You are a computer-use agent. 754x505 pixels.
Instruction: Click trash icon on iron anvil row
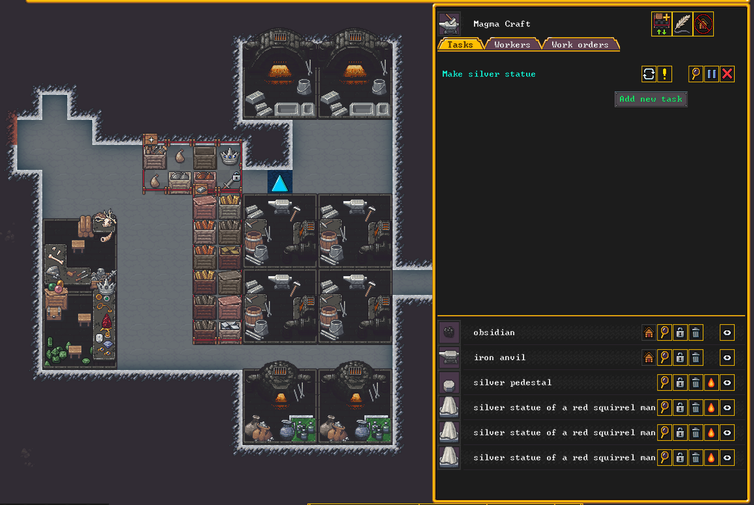tap(696, 358)
